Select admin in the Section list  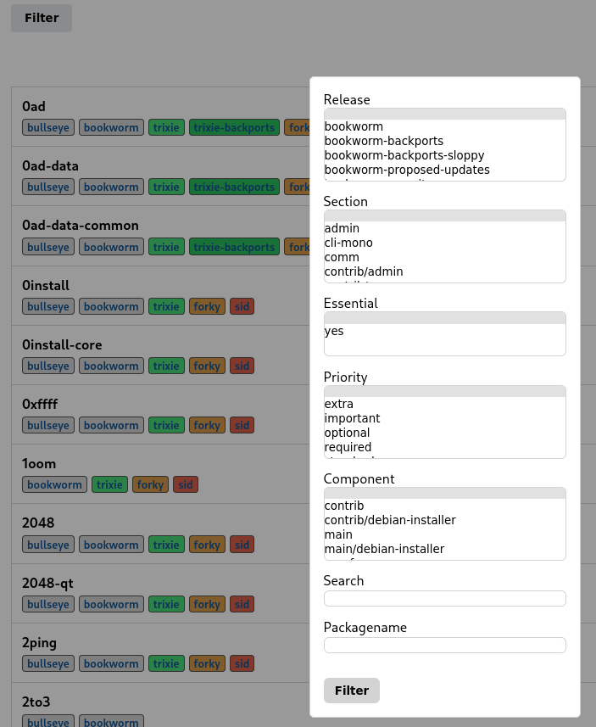(x=339, y=228)
